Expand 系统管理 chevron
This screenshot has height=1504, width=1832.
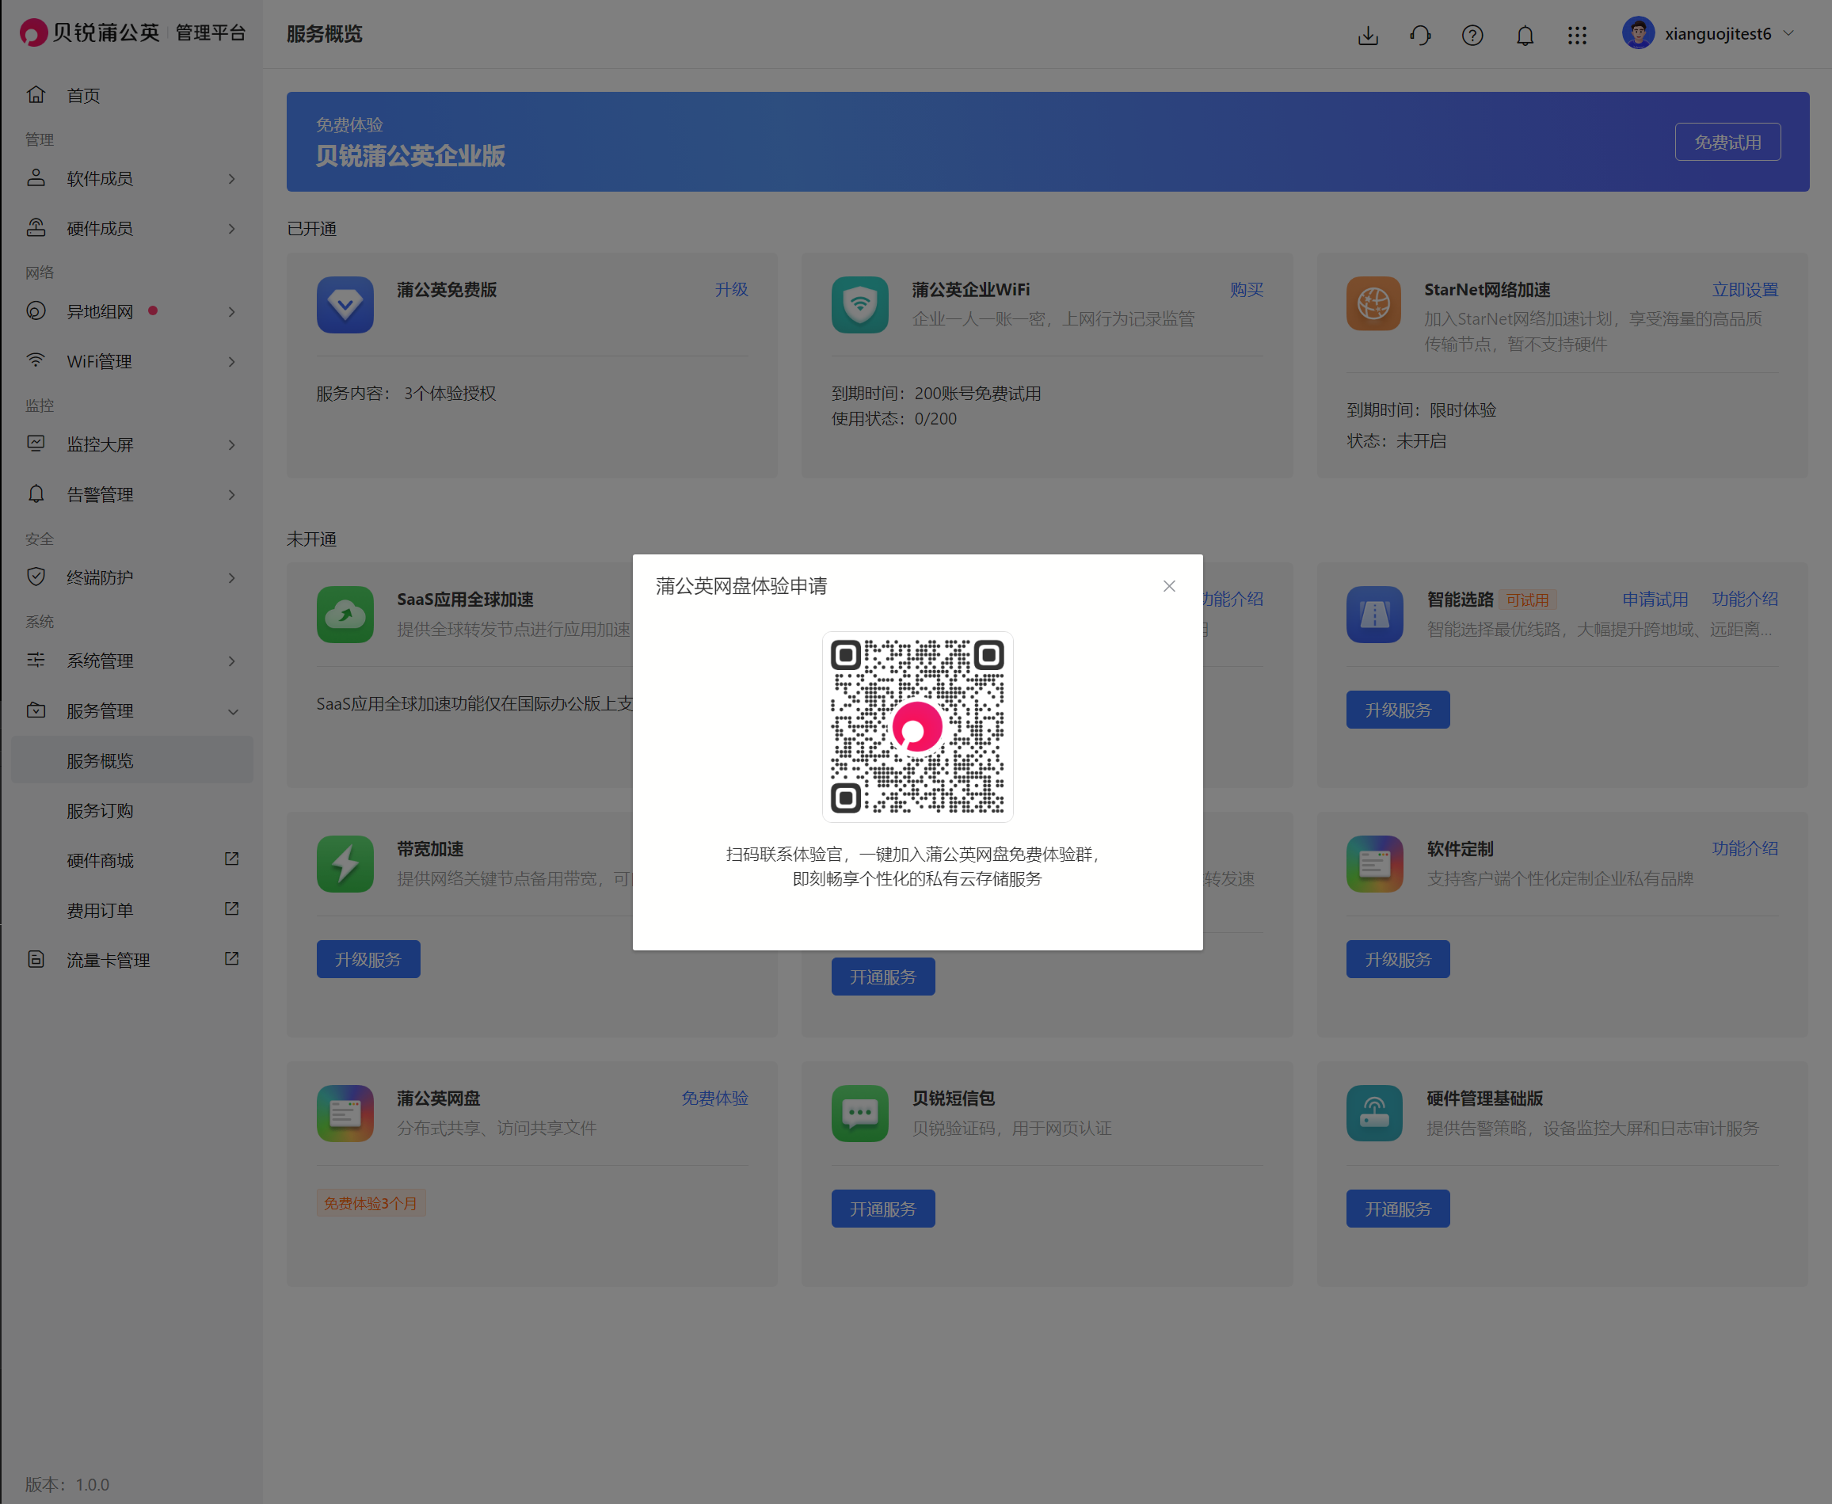click(x=232, y=661)
